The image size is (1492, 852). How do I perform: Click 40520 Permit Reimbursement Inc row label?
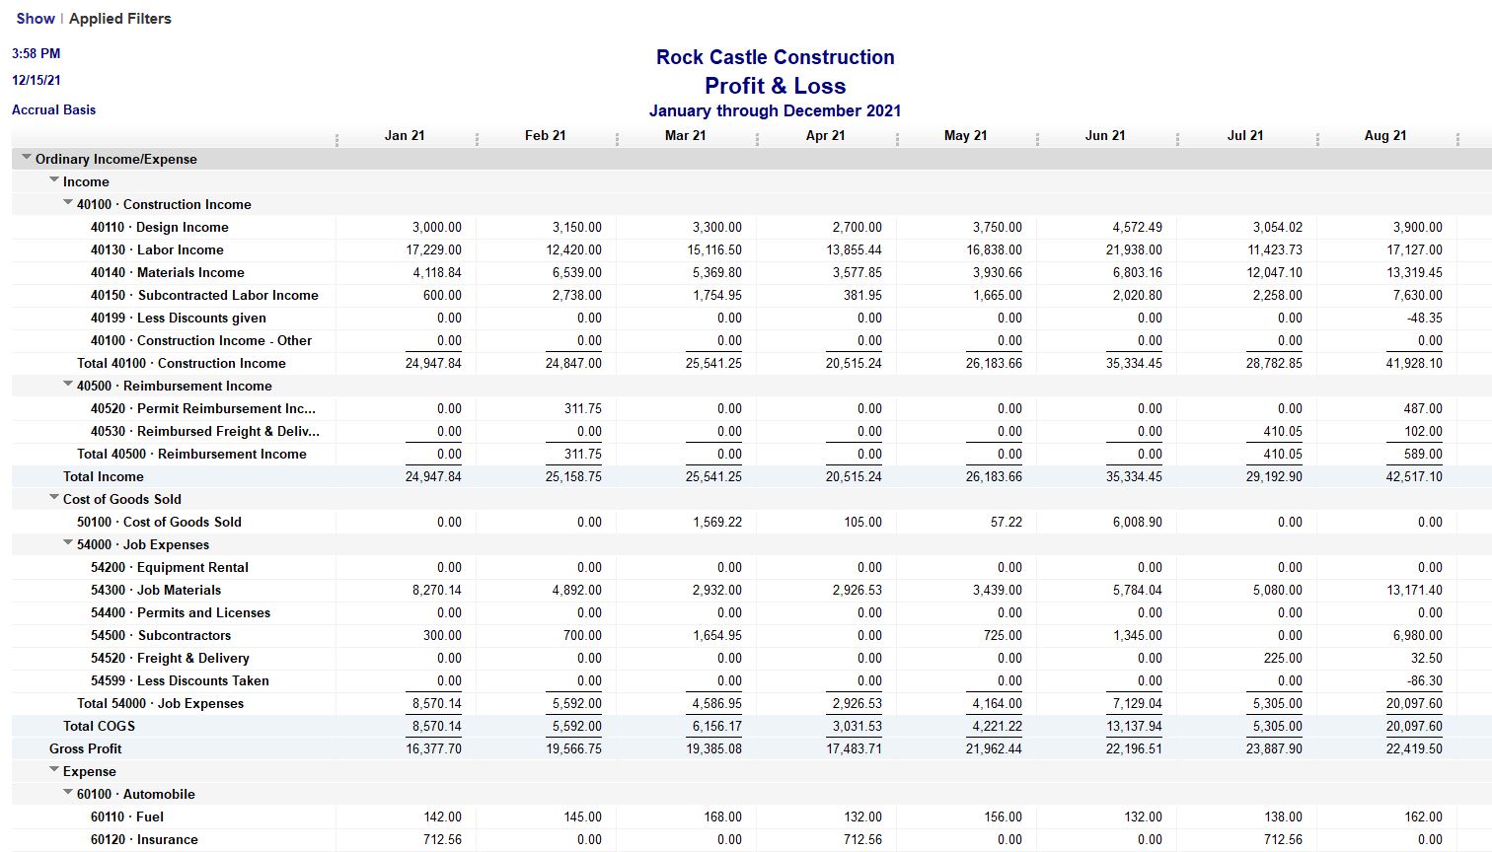[203, 408]
